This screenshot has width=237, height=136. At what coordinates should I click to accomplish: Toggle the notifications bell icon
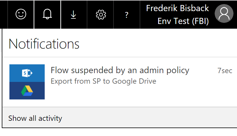point(47,14)
